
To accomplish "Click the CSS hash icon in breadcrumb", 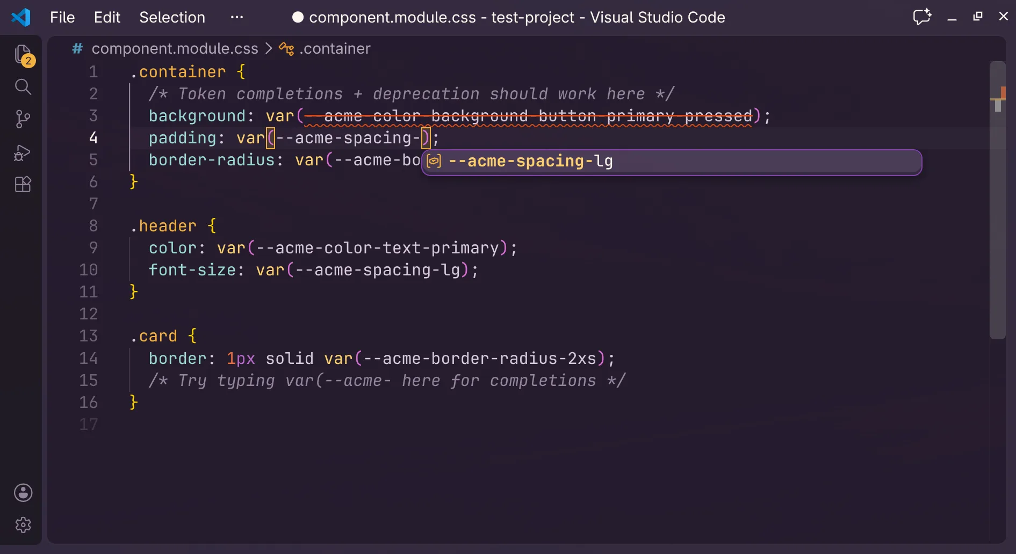I will pyautogui.click(x=77, y=49).
